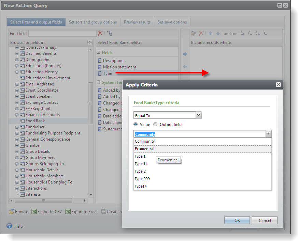Select the Output field radio button

[x=155, y=125]
